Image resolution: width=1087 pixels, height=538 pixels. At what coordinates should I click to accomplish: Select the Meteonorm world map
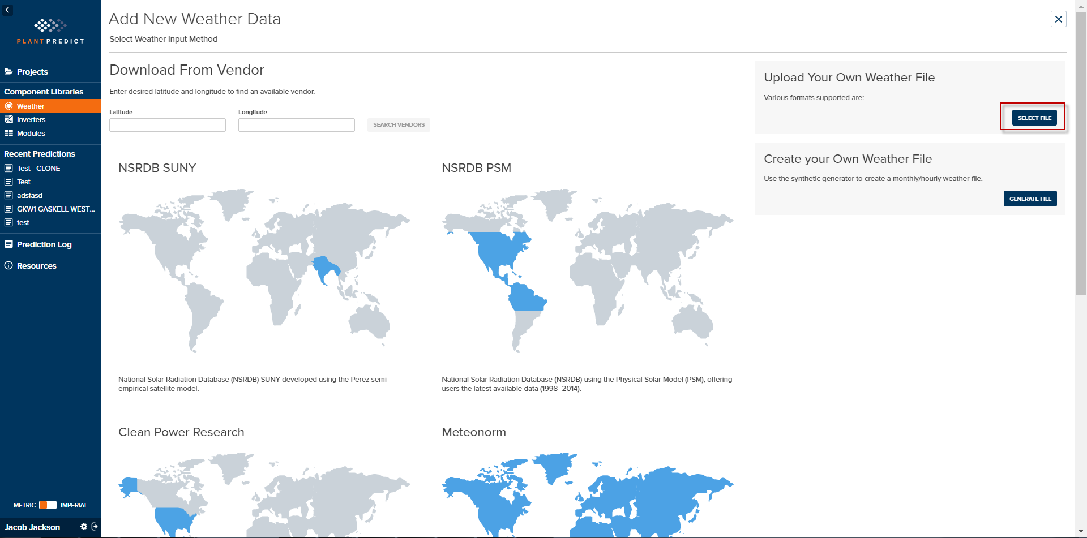point(588,494)
